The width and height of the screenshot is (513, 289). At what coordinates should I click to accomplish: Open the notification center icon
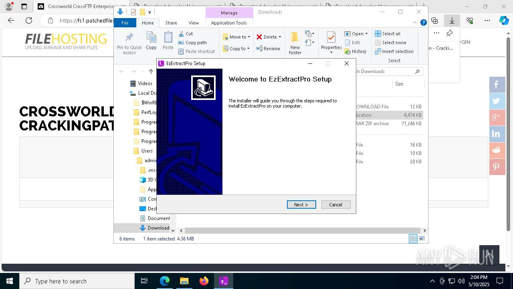pos(500,281)
